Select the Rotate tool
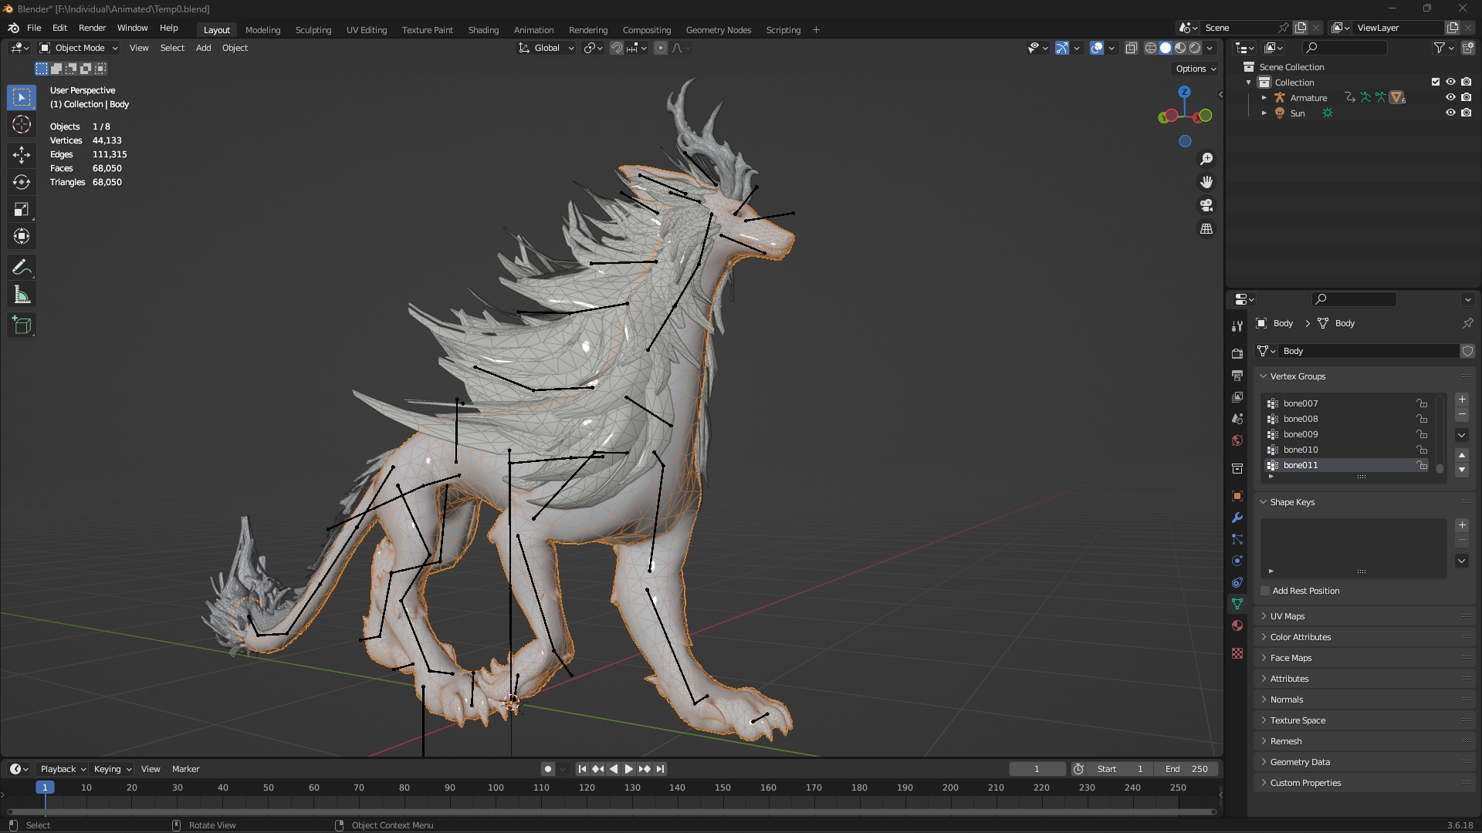The image size is (1482, 833). (x=22, y=182)
